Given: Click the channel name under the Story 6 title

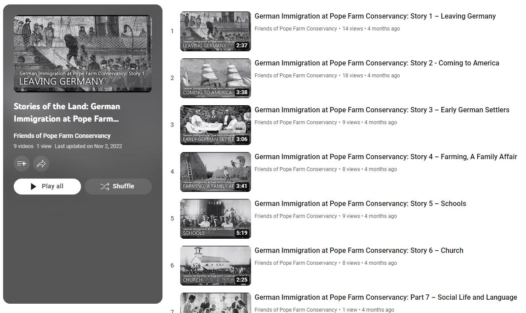Looking at the screenshot, I should (295, 263).
